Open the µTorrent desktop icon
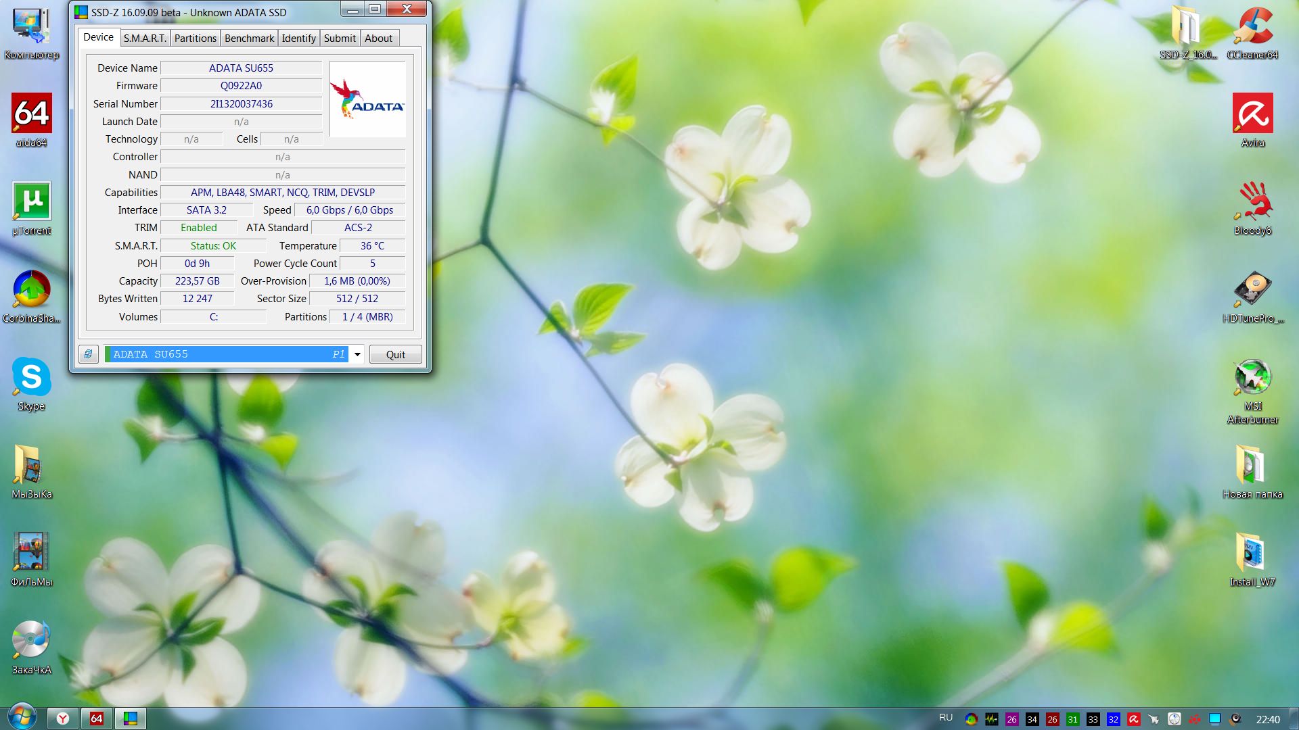 pos(32,202)
